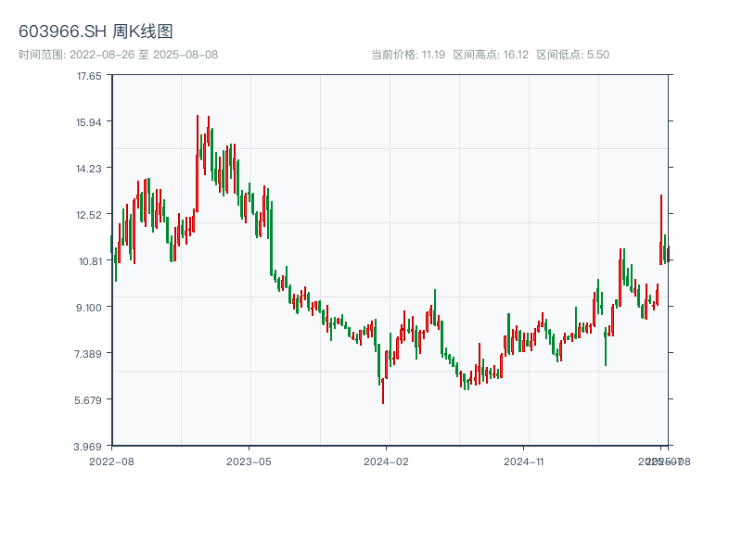Click the 2022-08 x-axis date label
This screenshot has width=742, height=556.
click(111, 461)
